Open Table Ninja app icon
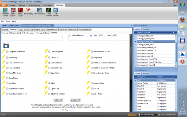The width and height of the screenshot is (187, 117). (20, 10)
